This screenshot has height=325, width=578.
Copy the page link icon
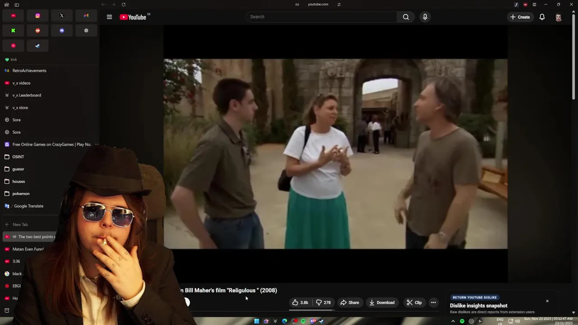[297, 5]
